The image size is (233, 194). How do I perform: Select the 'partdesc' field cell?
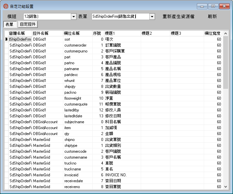tap(78, 75)
